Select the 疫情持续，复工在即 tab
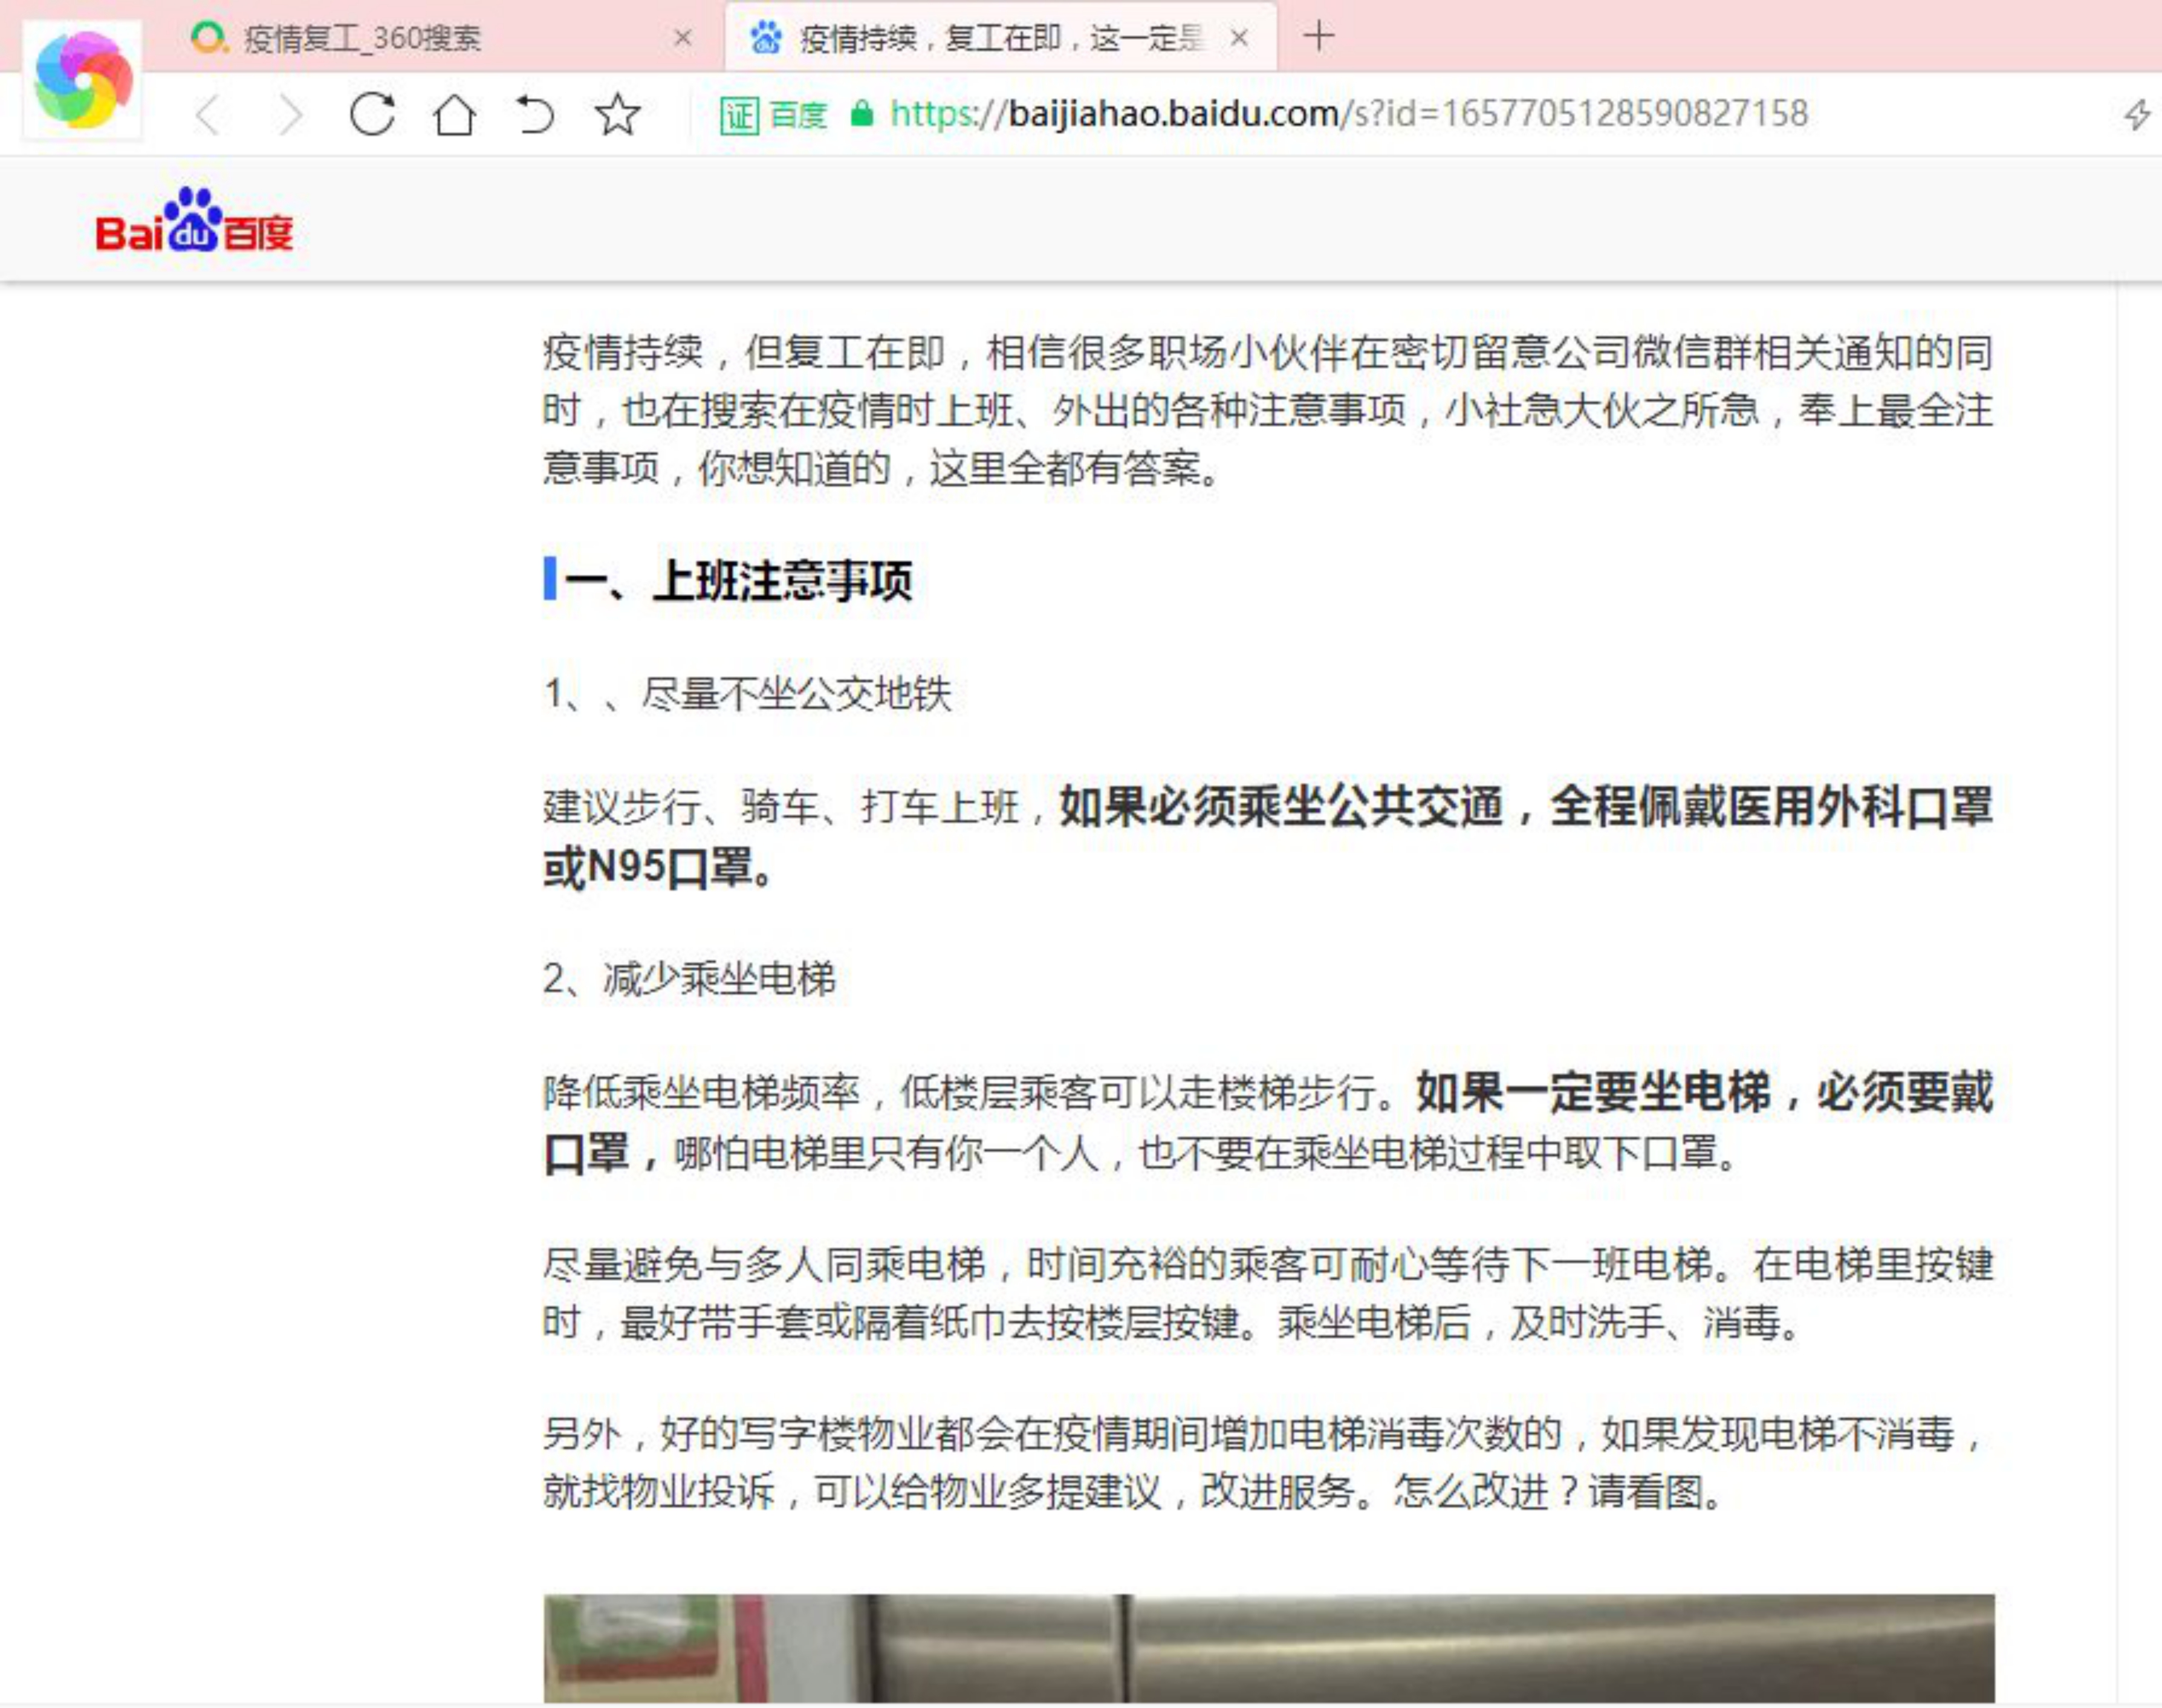2162x1708 pixels. tap(999, 39)
